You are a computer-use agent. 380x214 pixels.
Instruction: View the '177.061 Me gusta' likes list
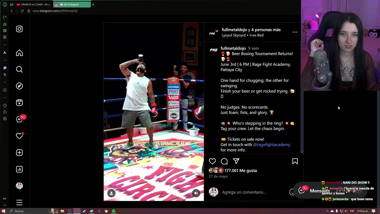point(241,171)
